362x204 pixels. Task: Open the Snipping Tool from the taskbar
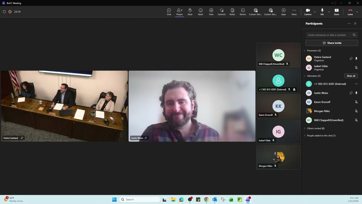223,199
